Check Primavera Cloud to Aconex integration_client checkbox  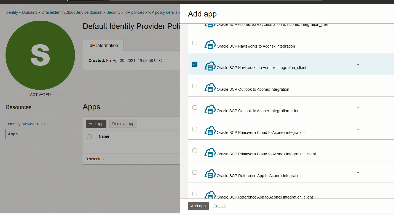[x=195, y=151]
